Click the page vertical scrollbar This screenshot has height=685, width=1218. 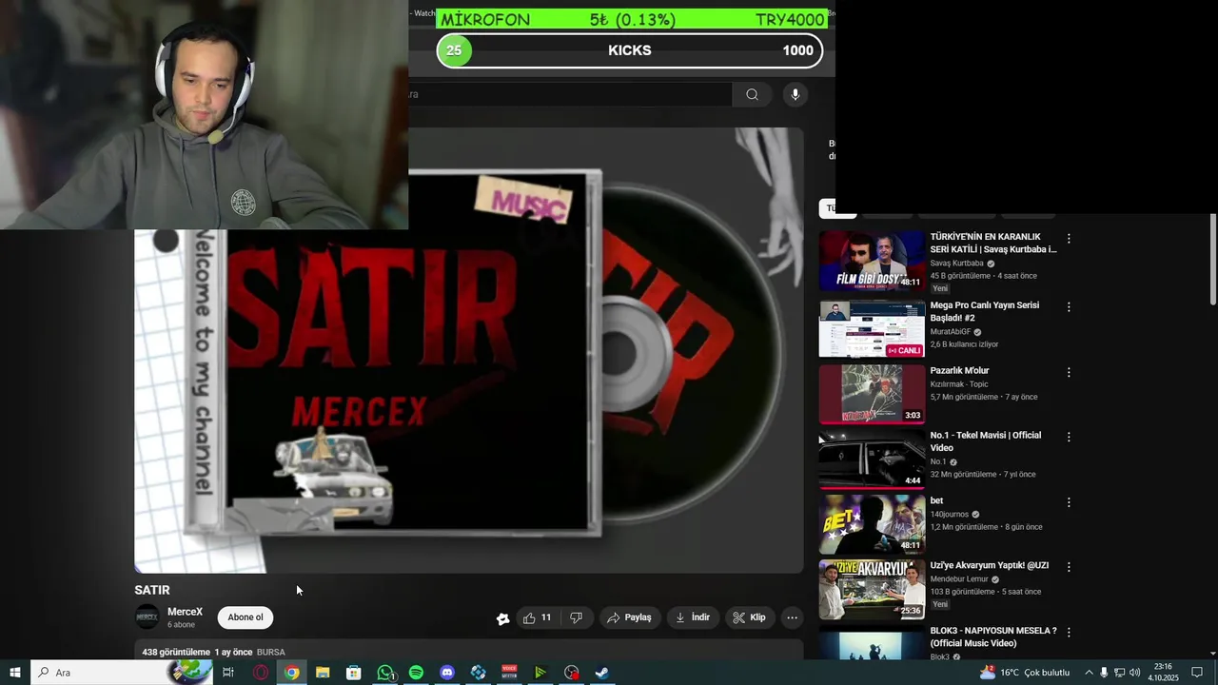pyautogui.click(x=1213, y=259)
